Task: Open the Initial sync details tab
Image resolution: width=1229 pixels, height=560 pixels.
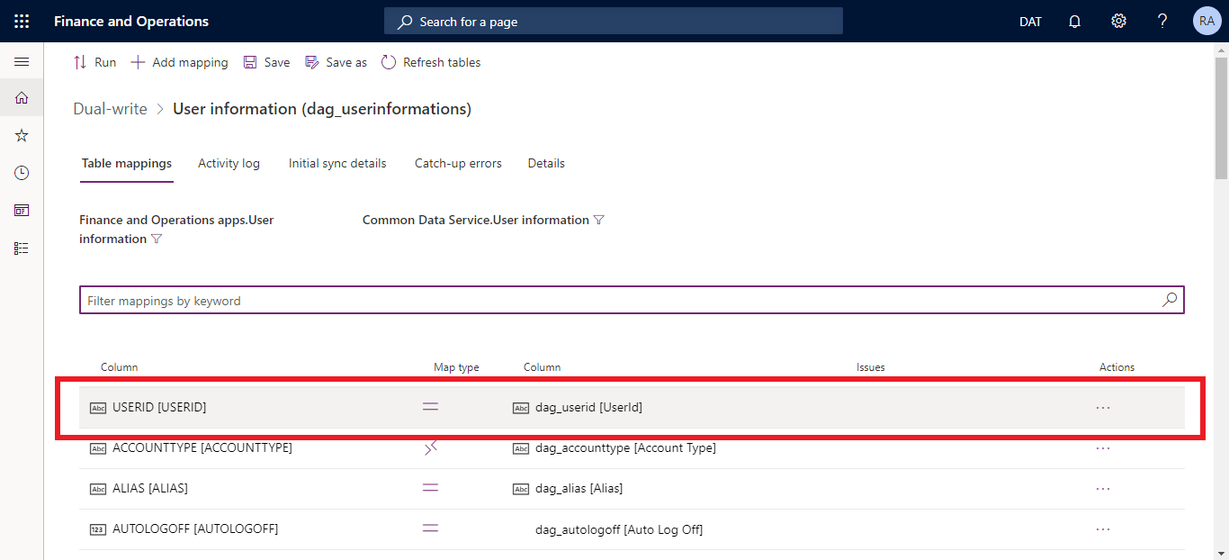Action: pyautogui.click(x=337, y=163)
